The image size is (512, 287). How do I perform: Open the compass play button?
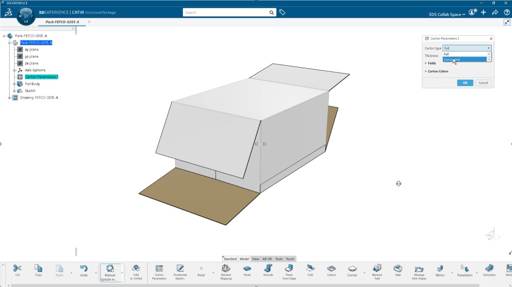point(26,15)
